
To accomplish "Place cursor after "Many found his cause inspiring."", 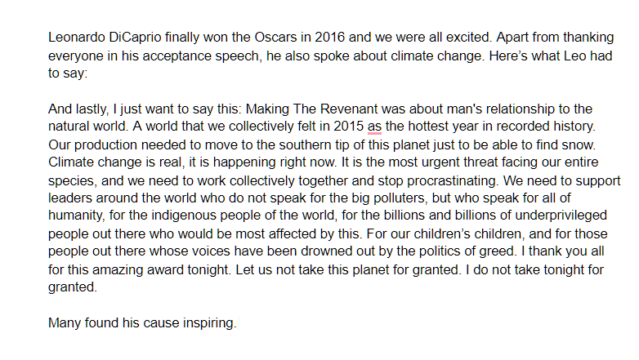I will point(237,323).
